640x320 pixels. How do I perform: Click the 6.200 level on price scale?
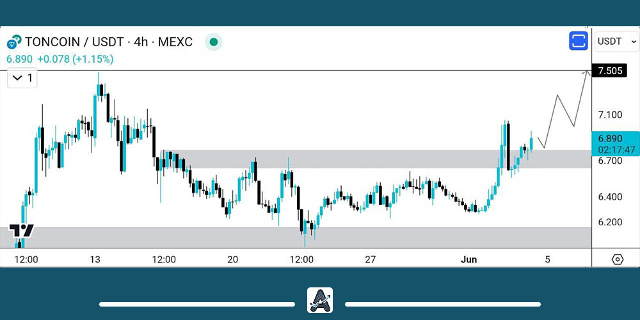610,222
